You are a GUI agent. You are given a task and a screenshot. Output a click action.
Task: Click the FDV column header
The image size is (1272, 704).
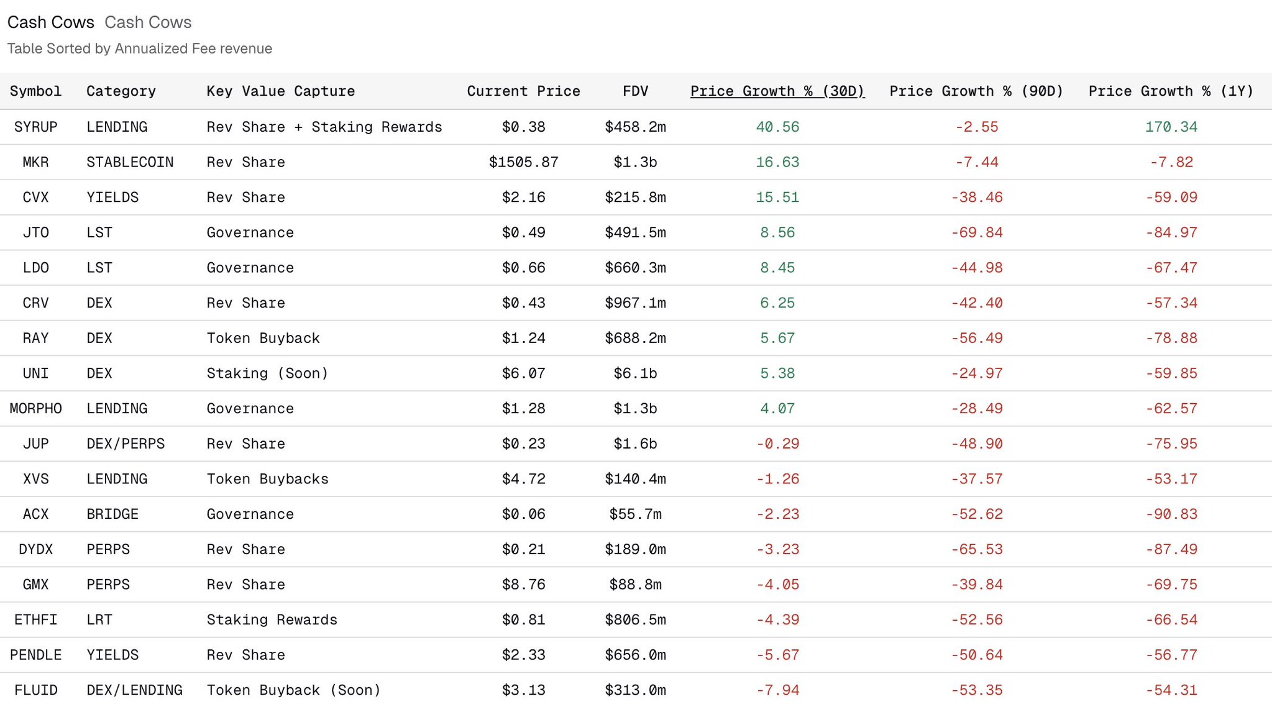tap(635, 91)
